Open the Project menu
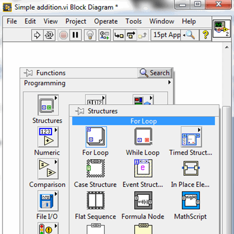Viewport: 234px width, 234px height. (x=76, y=21)
